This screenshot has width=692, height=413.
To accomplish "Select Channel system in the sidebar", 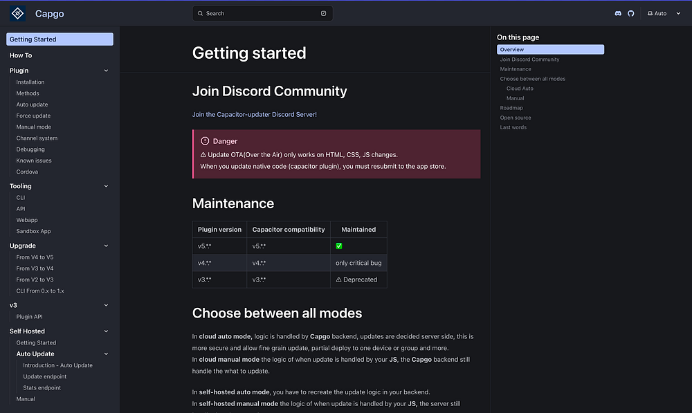I will pos(37,138).
